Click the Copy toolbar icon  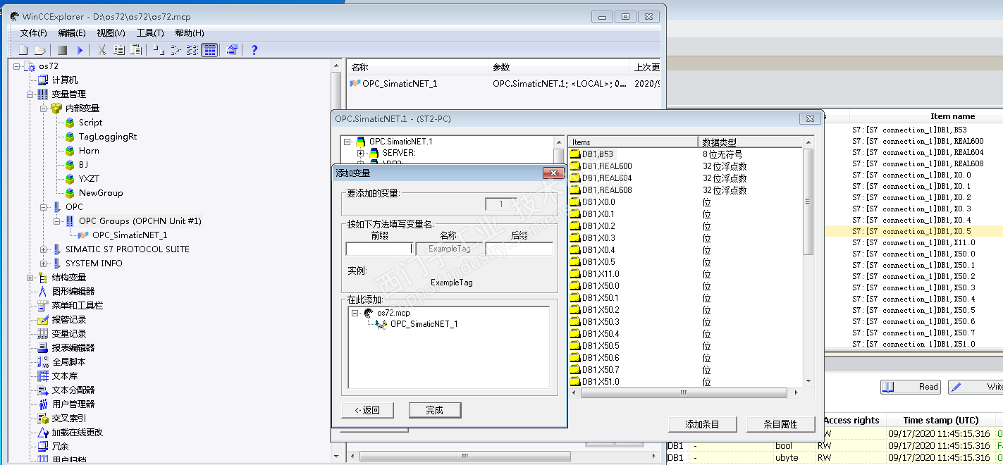click(x=119, y=50)
